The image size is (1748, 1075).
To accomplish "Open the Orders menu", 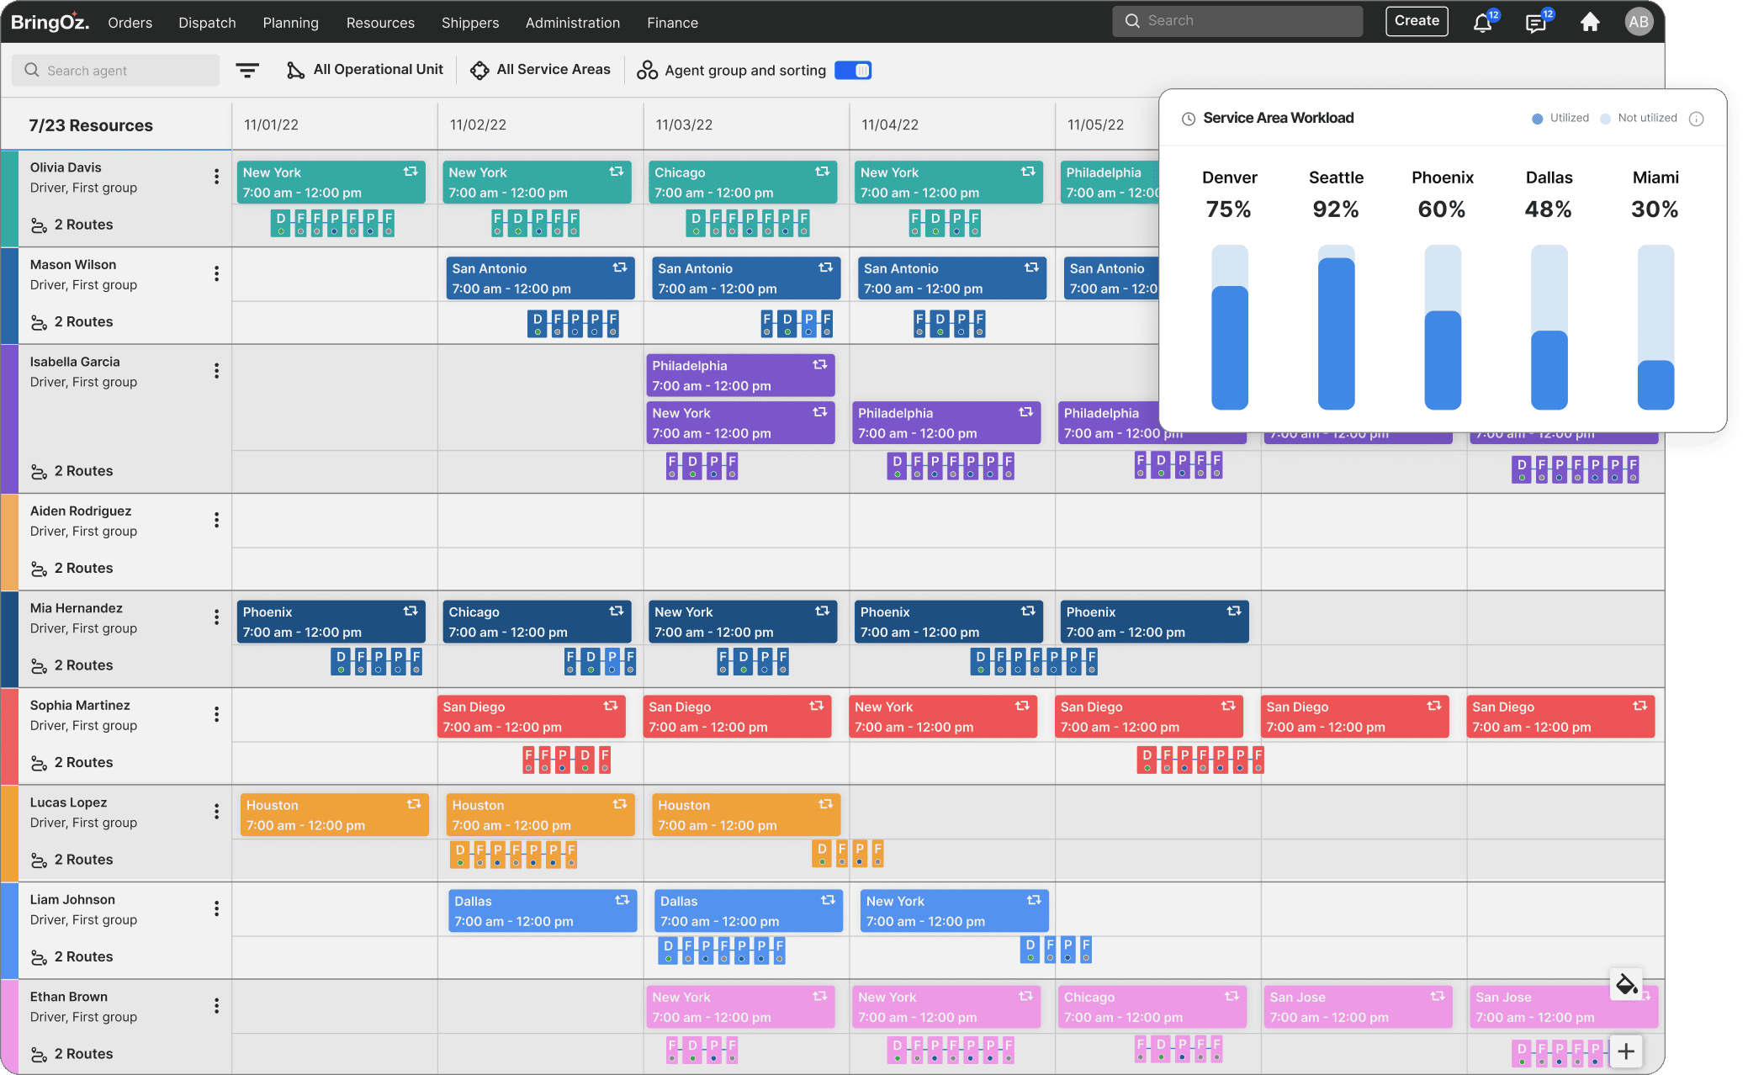I will click(x=130, y=23).
